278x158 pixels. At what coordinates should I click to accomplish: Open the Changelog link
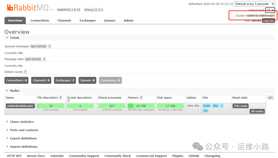212,156
